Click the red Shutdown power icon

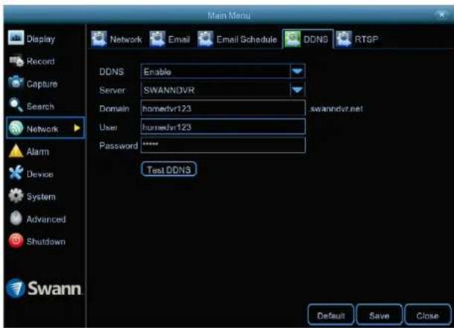tap(16, 241)
